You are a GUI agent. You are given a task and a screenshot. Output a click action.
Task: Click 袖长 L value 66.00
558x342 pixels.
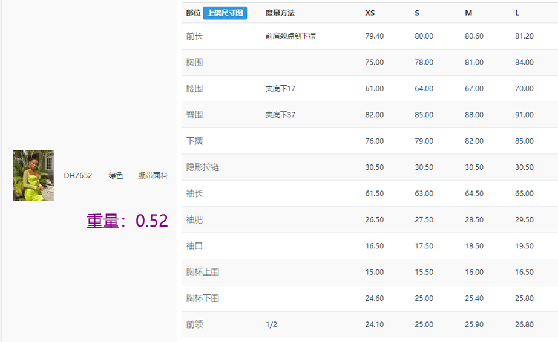pyautogui.click(x=524, y=193)
